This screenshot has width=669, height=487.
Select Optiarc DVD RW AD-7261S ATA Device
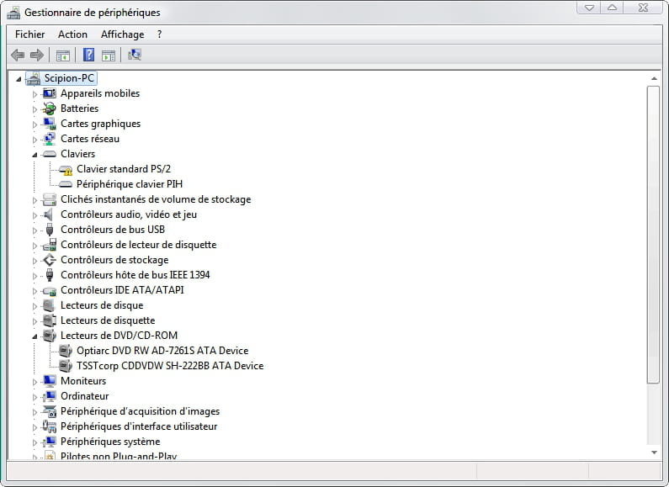[x=162, y=351]
